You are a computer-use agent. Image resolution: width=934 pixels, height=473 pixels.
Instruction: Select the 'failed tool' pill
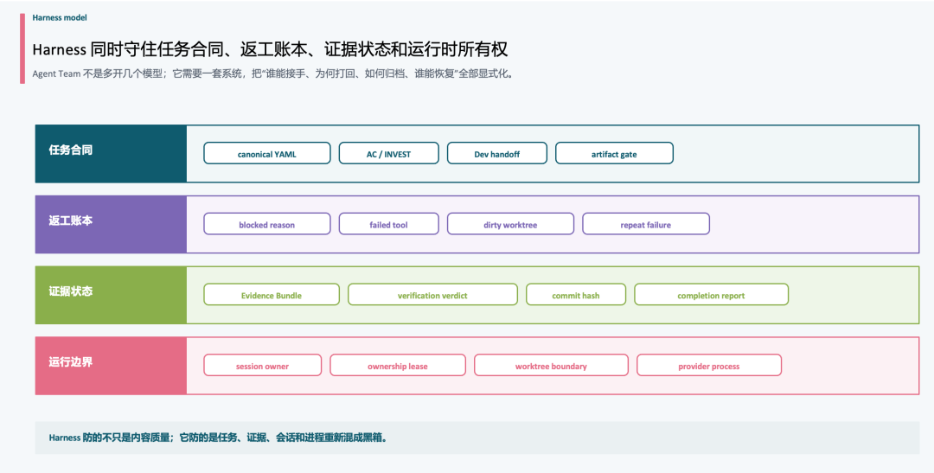point(388,224)
